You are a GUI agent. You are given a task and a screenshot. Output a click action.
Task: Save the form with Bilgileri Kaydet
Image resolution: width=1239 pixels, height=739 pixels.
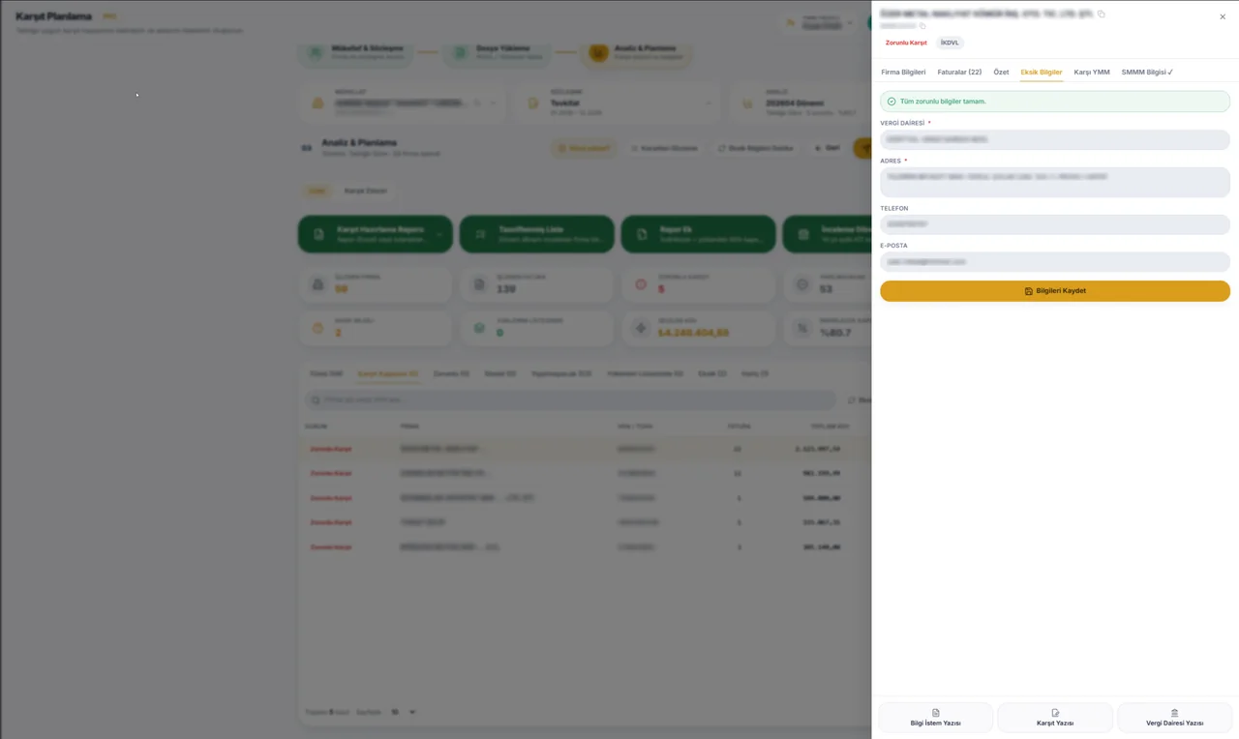1055,291
